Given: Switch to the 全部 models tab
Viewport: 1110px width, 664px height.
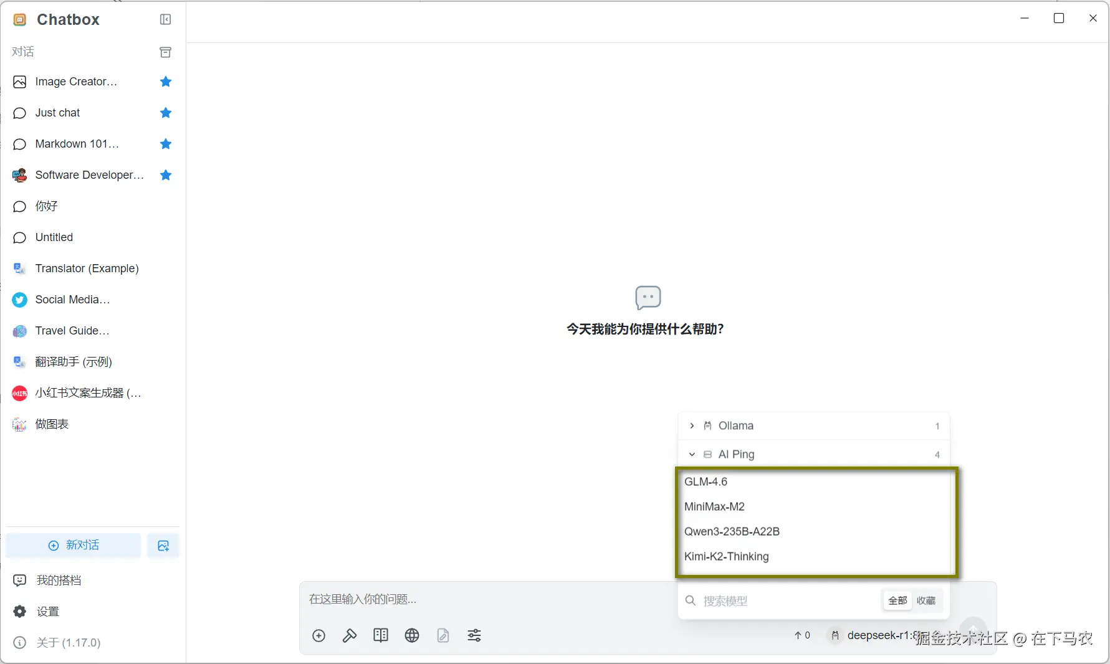Looking at the screenshot, I should pyautogui.click(x=897, y=600).
